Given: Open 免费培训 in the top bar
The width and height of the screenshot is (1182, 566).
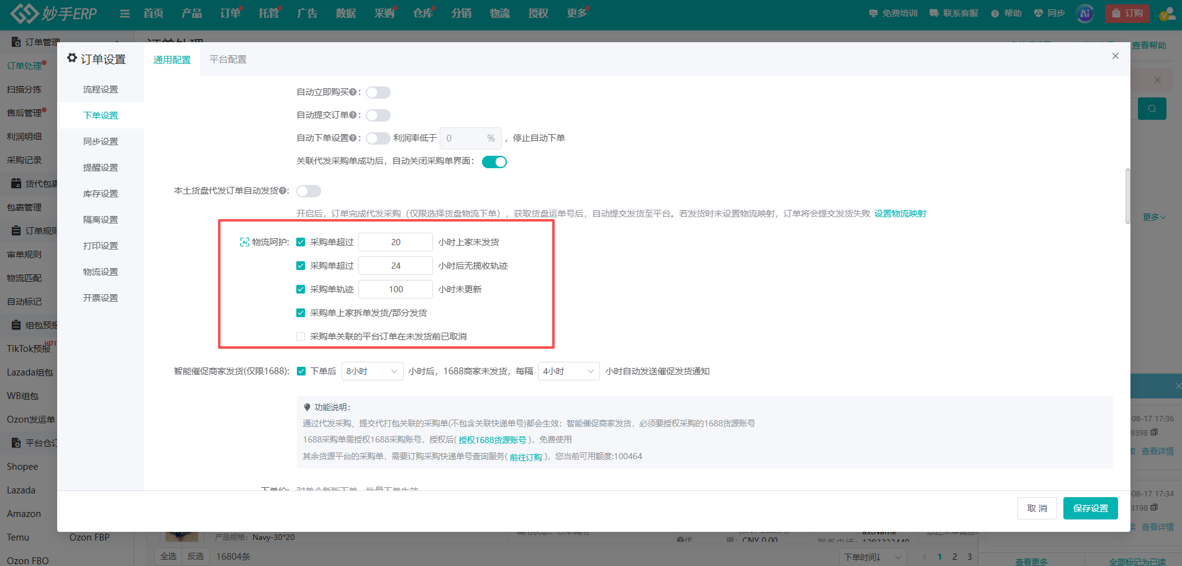Looking at the screenshot, I should click(x=893, y=14).
